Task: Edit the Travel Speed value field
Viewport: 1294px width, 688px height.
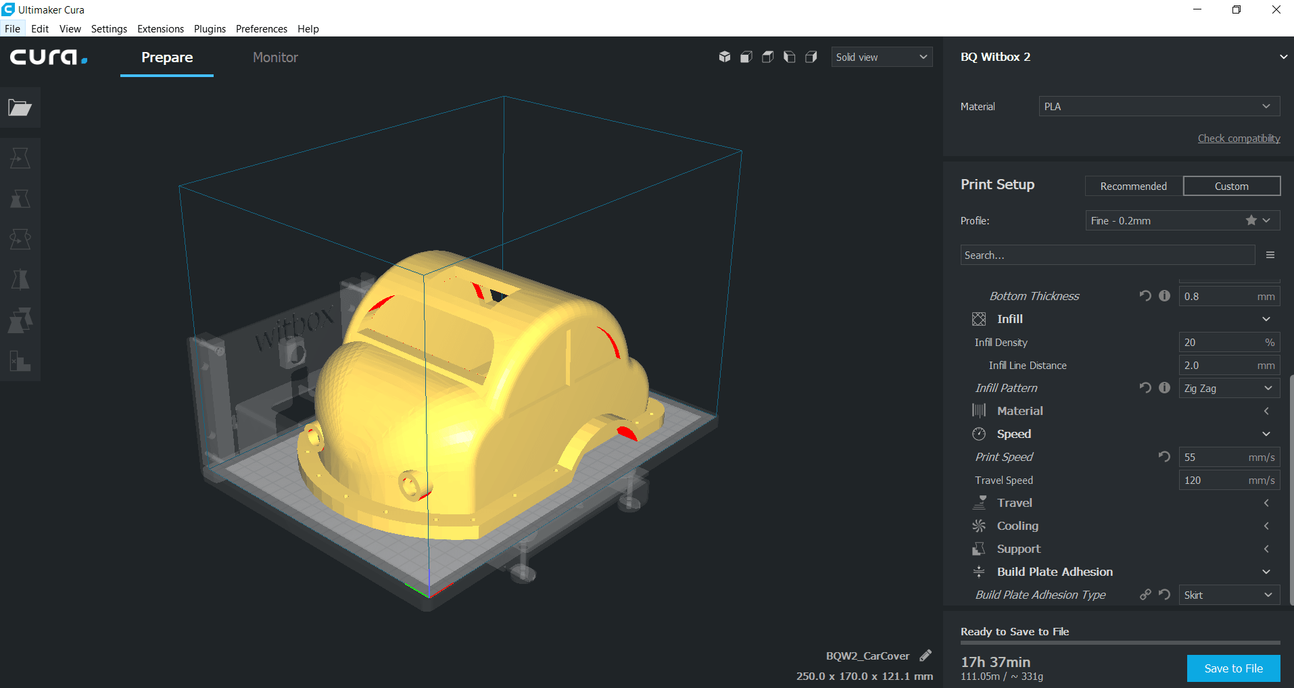Action: pyautogui.click(x=1229, y=480)
